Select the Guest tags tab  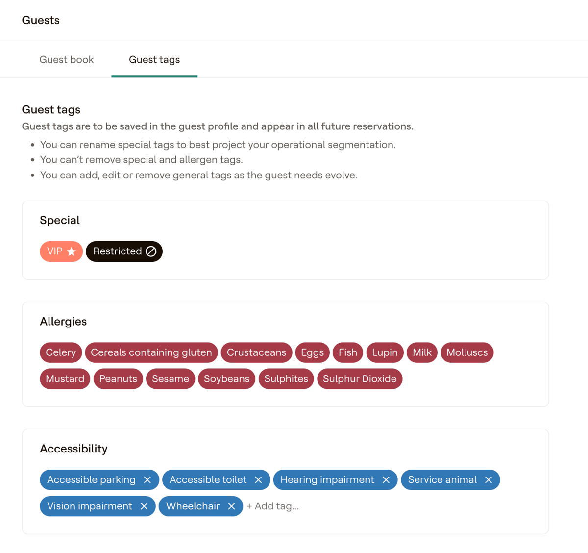[x=154, y=59]
